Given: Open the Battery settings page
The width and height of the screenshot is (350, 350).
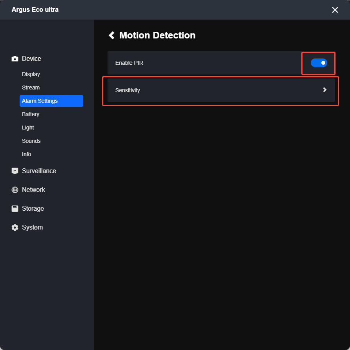Looking at the screenshot, I should pyautogui.click(x=31, y=114).
